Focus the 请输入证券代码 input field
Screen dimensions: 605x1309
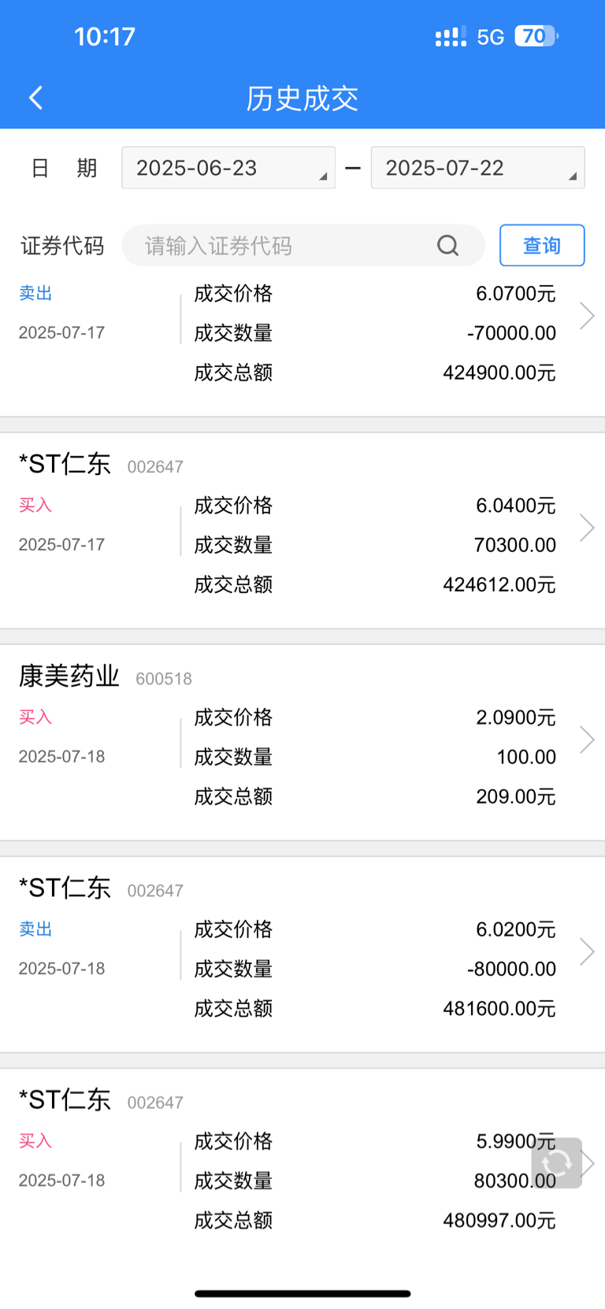303,246
